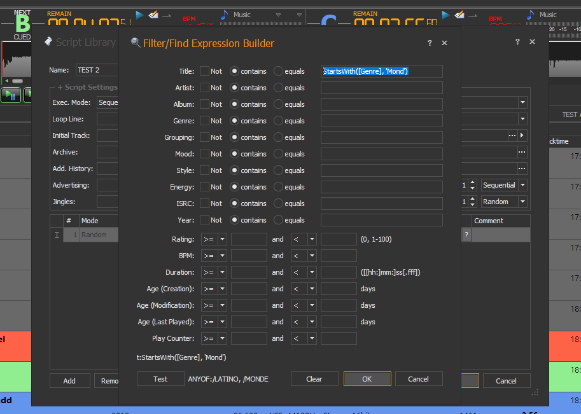581x414 pixels.
Task: Select the equals radio for Artist
Action: tap(278, 88)
